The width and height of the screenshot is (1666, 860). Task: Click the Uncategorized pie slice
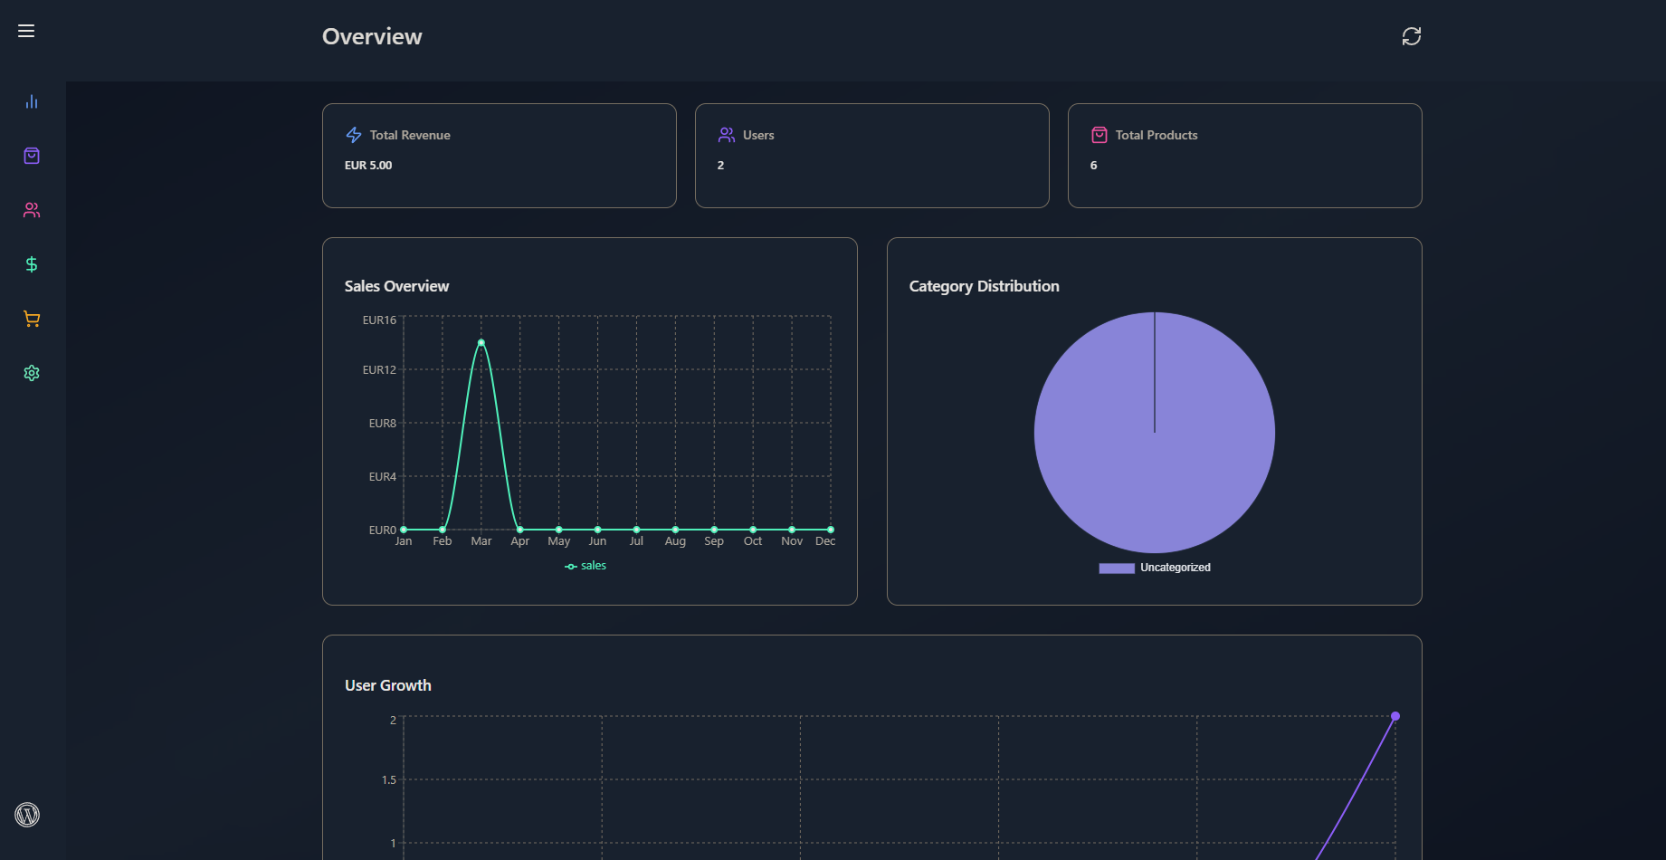point(1155,433)
